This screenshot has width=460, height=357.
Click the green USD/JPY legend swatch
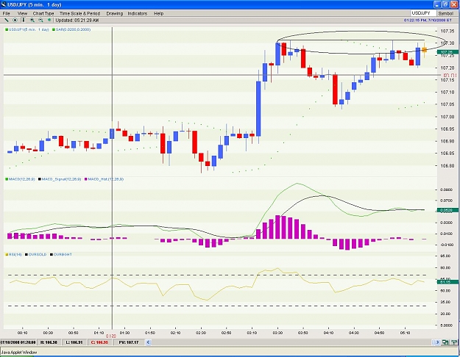[x=7, y=29]
